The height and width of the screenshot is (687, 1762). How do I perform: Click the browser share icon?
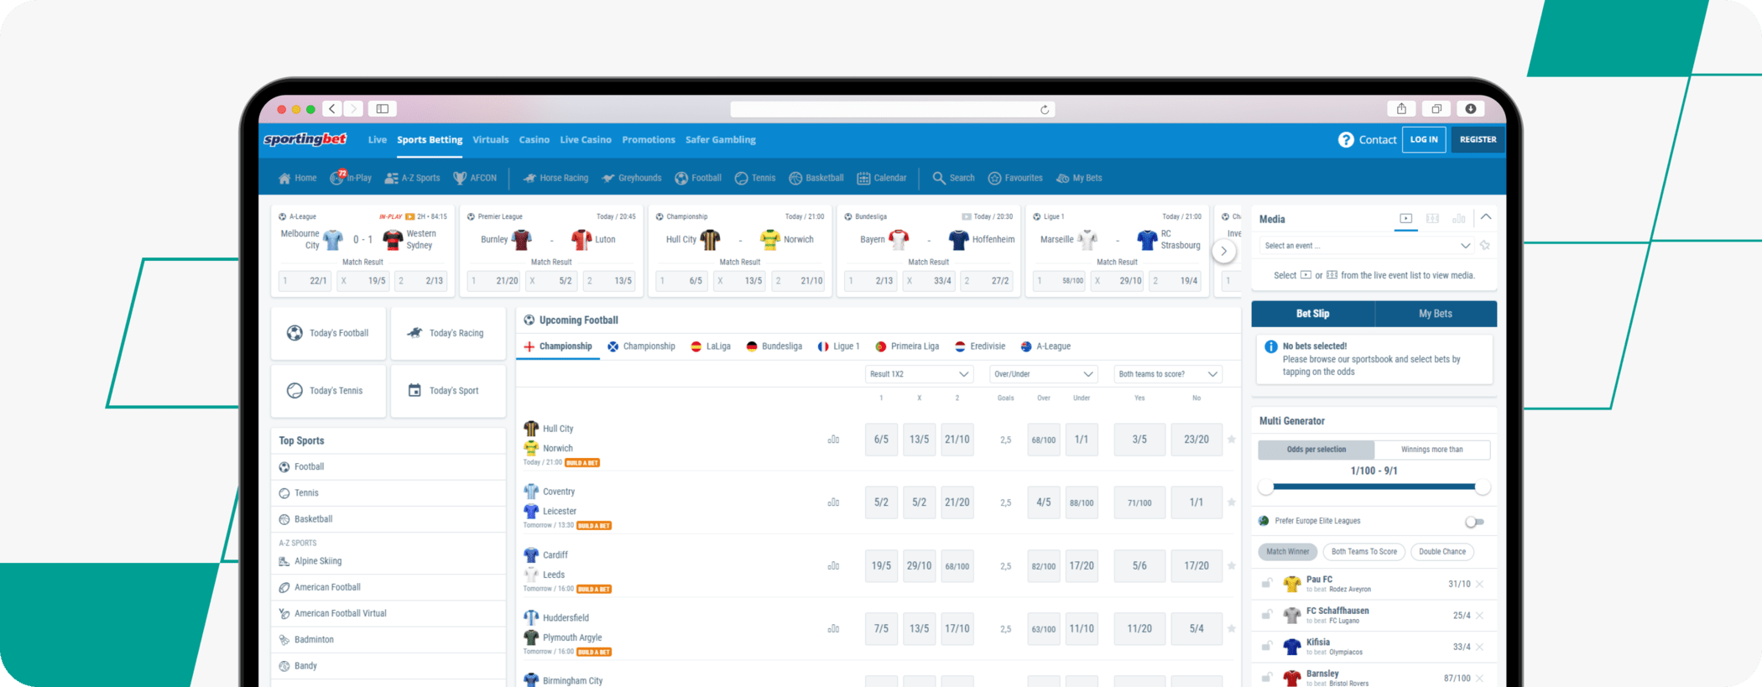(x=1401, y=109)
